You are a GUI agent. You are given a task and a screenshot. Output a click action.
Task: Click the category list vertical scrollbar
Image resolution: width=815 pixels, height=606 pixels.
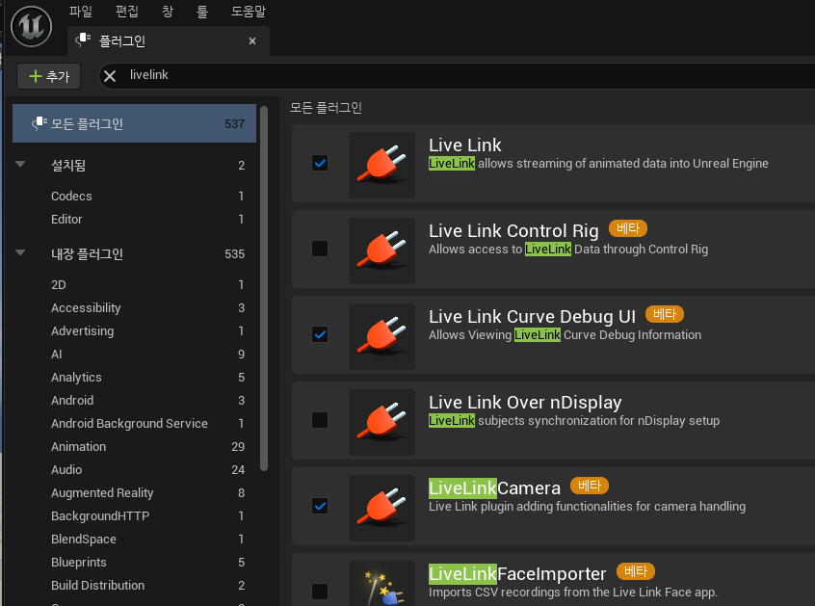[x=264, y=288]
